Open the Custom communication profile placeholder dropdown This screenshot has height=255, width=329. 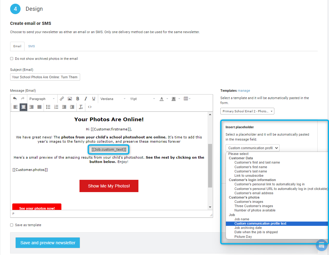pos(252,148)
